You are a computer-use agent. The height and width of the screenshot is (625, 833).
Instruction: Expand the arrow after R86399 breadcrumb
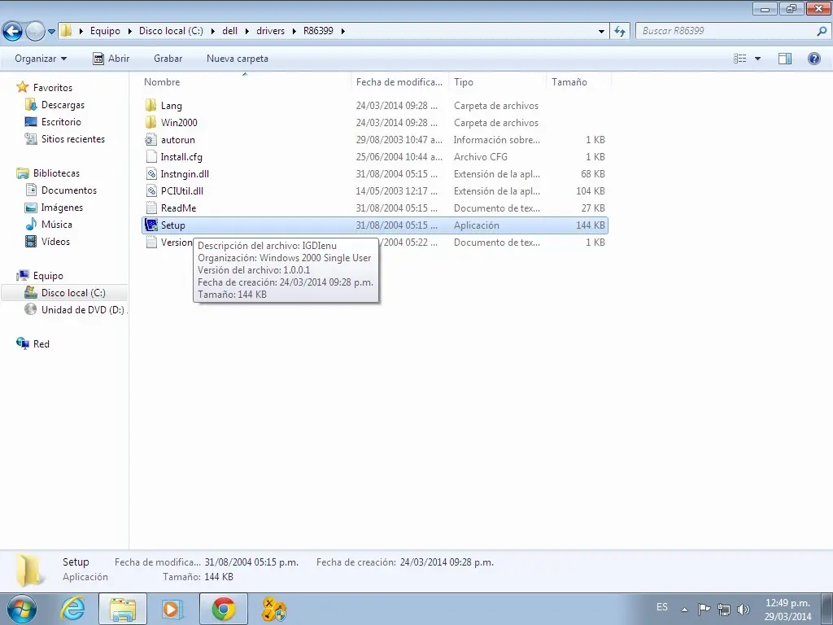pyautogui.click(x=342, y=31)
